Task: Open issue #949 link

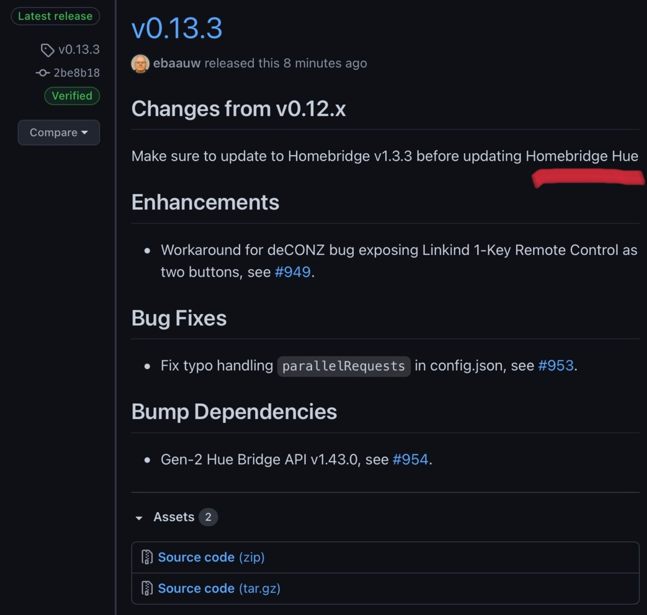Action: click(x=293, y=272)
